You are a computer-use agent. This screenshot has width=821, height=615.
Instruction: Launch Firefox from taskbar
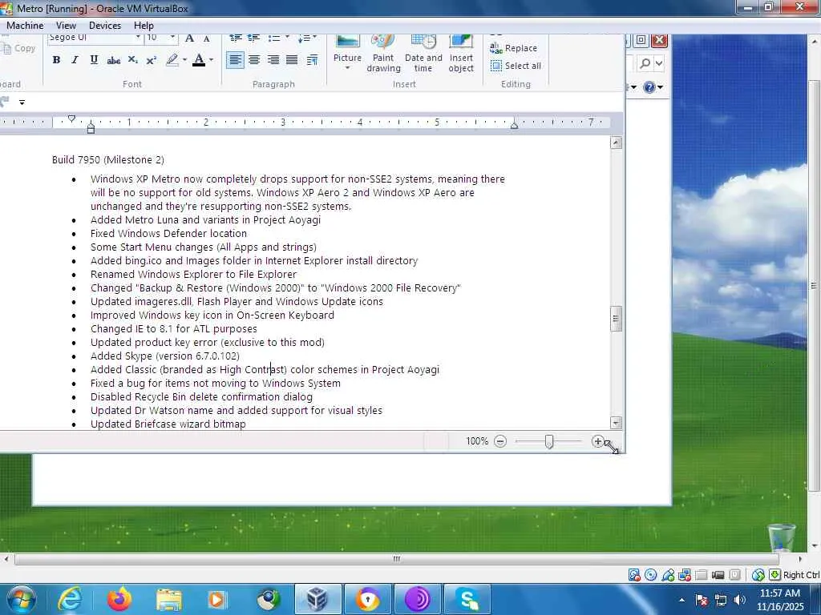[119, 599]
